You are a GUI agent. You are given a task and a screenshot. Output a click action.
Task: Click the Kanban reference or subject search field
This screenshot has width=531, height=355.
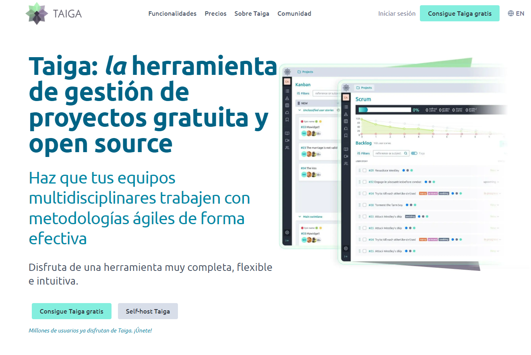coord(325,93)
